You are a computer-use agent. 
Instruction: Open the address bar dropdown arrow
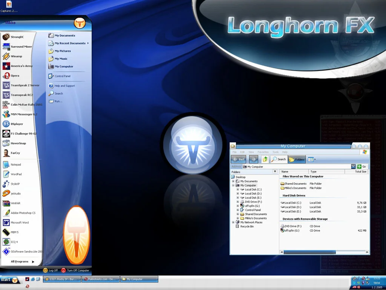(x=353, y=167)
